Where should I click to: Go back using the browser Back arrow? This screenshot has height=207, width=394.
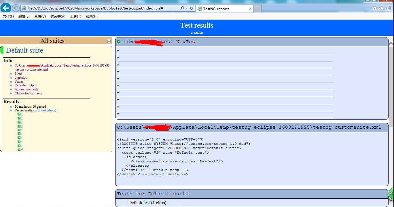click(x=6, y=8)
